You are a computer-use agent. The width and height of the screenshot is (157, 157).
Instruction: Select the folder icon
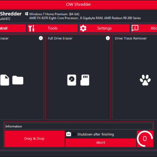[18, 80]
